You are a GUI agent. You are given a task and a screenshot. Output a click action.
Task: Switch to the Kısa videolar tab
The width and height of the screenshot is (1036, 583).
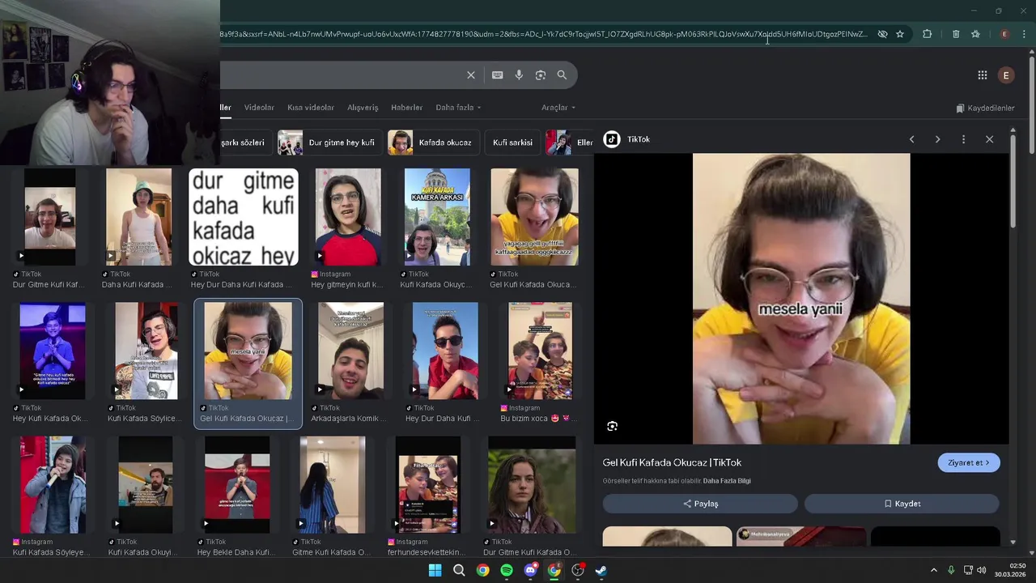311,108
